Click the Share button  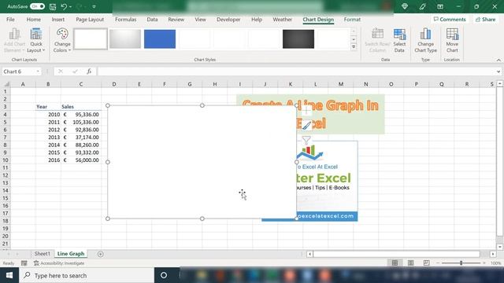(x=485, y=19)
